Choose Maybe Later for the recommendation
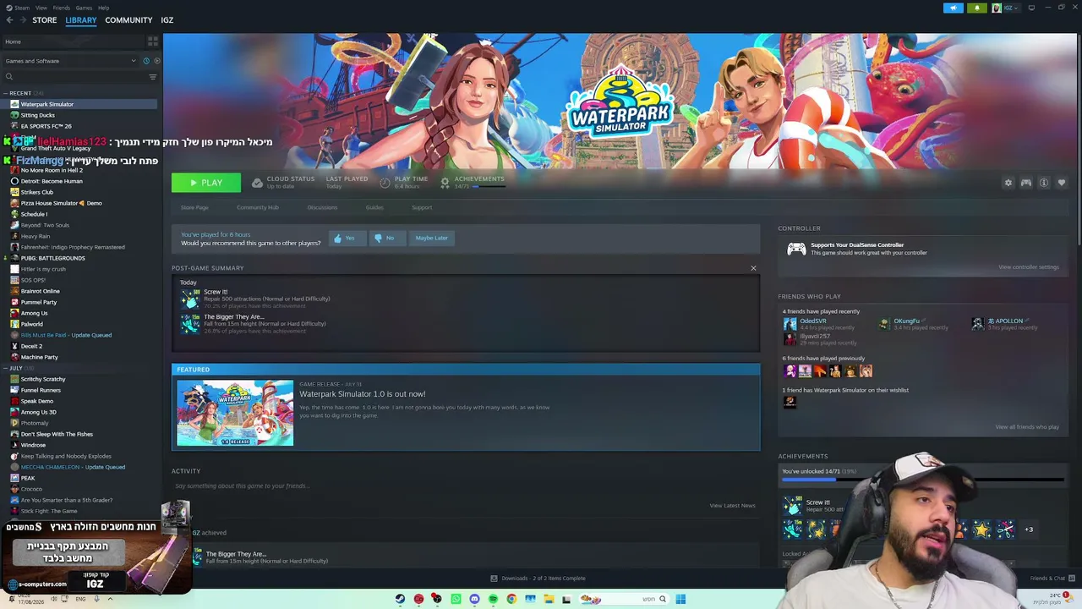Viewport: 1082px width, 609px height. click(x=431, y=238)
